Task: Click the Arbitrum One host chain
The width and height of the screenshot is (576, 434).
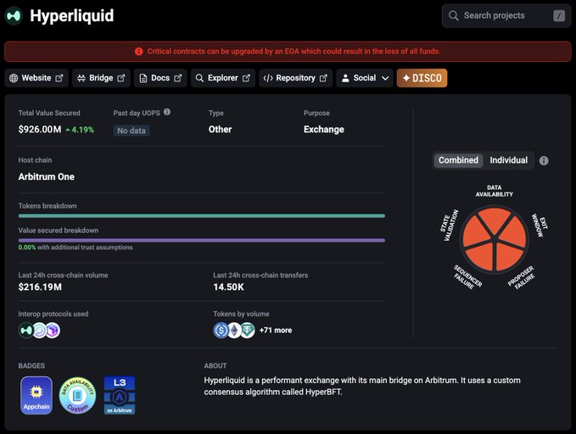Action: click(x=47, y=177)
